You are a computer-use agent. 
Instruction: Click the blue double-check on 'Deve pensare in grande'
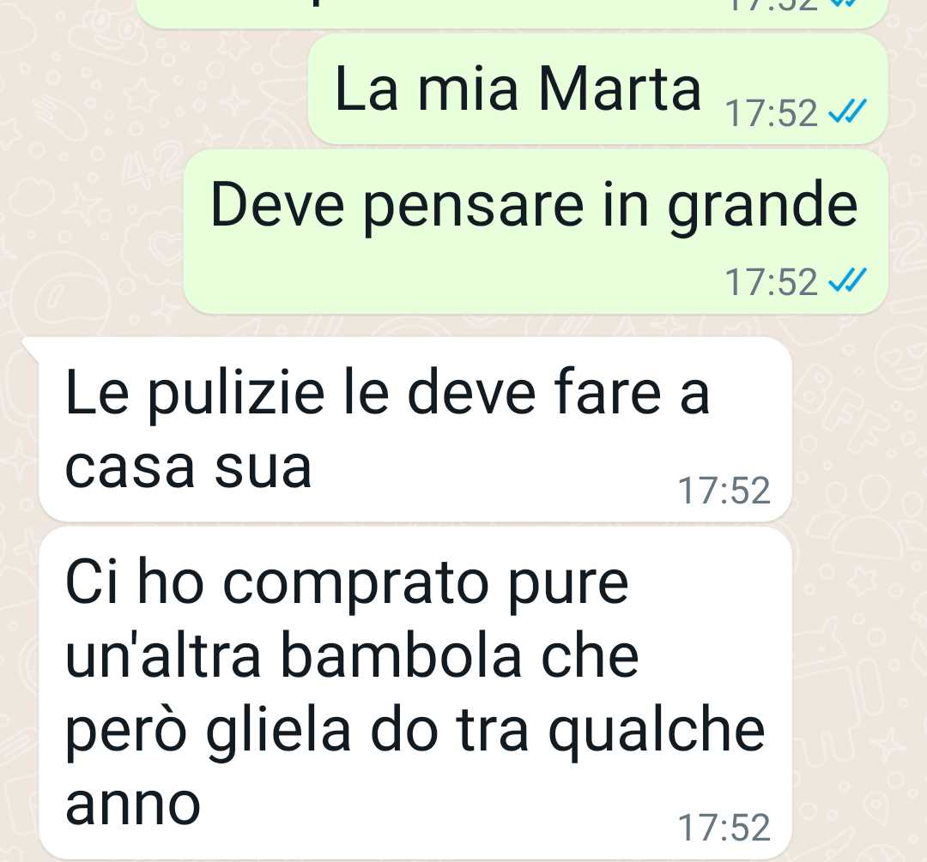tap(848, 280)
